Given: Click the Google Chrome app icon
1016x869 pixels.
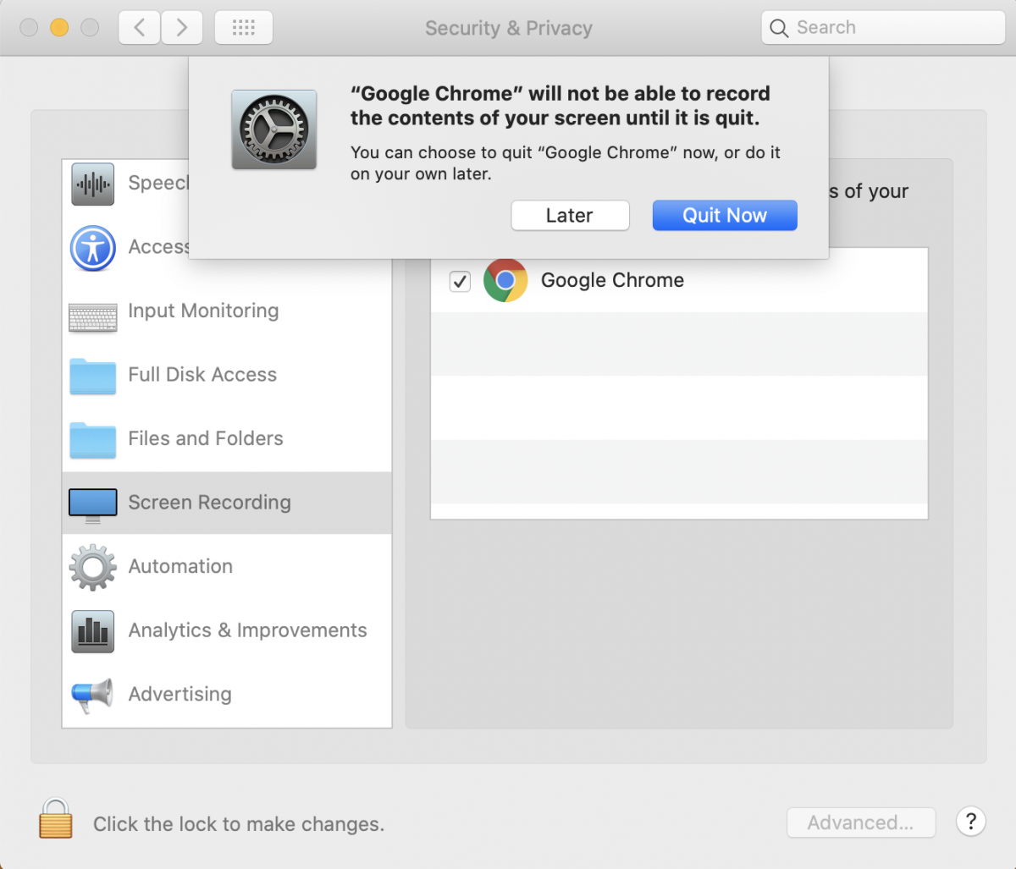Looking at the screenshot, I should (505, 281).
